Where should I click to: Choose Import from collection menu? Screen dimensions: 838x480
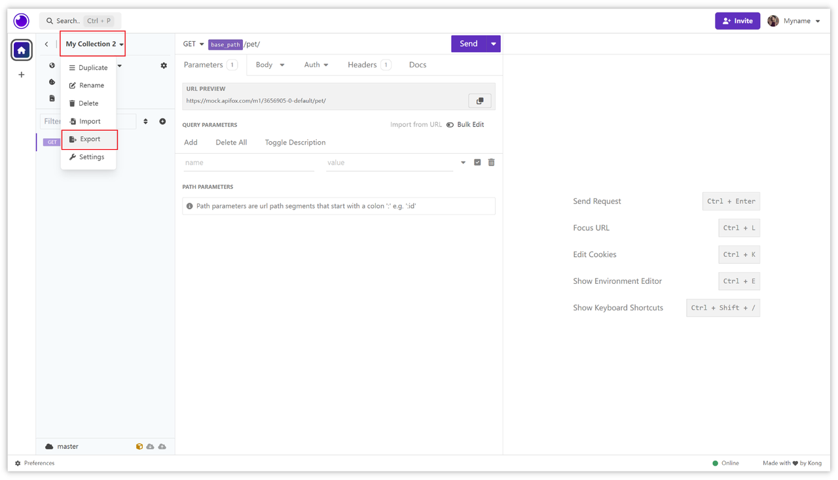[x=88, y=121]
